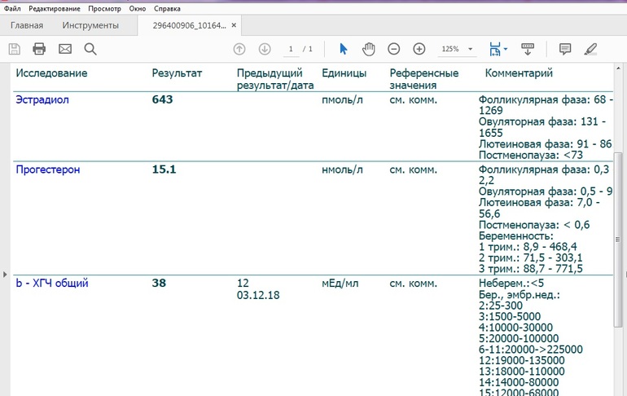The width and height of the screenshot is (627, 396).
Task: Click the Print icon in toolbar
Action: [39, 49]
